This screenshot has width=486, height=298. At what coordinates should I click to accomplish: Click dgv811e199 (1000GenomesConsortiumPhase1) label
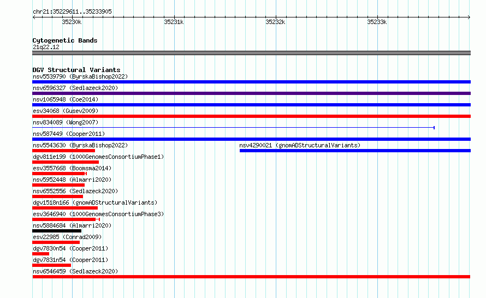coord(98,157)
